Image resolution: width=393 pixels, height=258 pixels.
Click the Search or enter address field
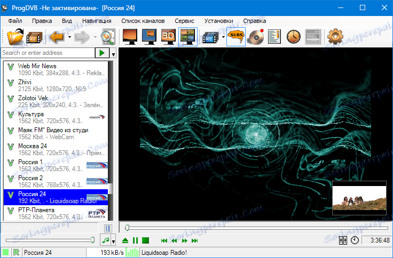click(46, 53)
